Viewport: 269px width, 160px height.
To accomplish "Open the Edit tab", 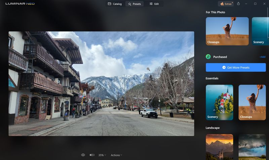I will point(154,4).
